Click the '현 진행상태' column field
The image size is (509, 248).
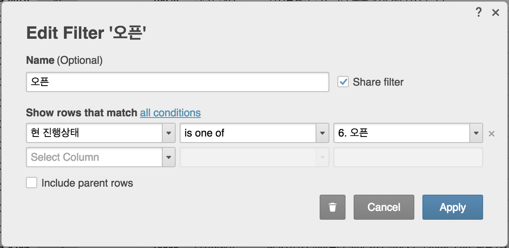click(94, 133)
